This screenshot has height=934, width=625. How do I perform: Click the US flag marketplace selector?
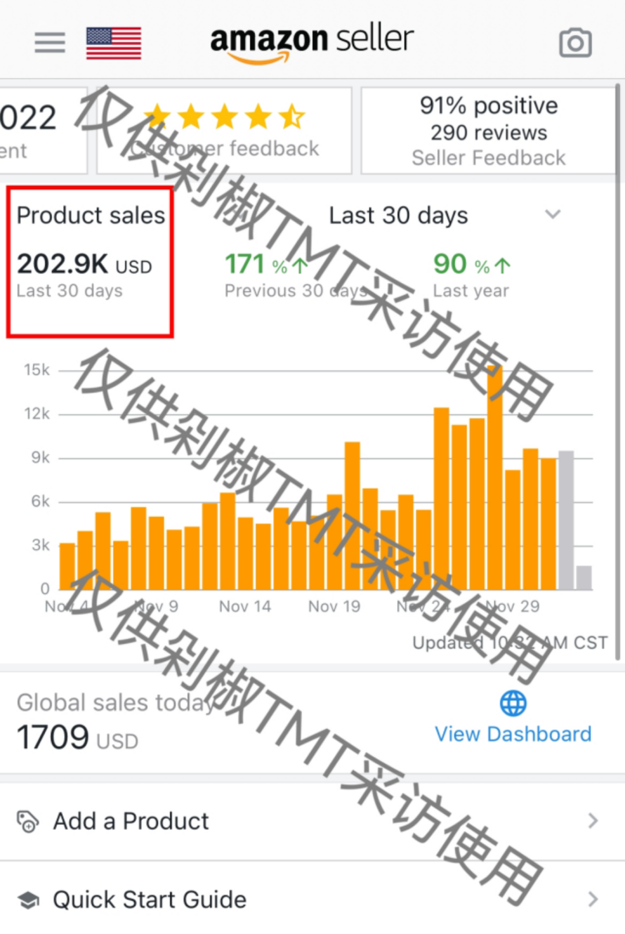113,42
